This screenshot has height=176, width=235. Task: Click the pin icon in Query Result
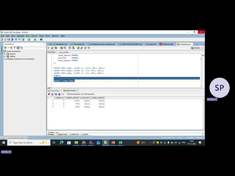click(x=49, y=94)
